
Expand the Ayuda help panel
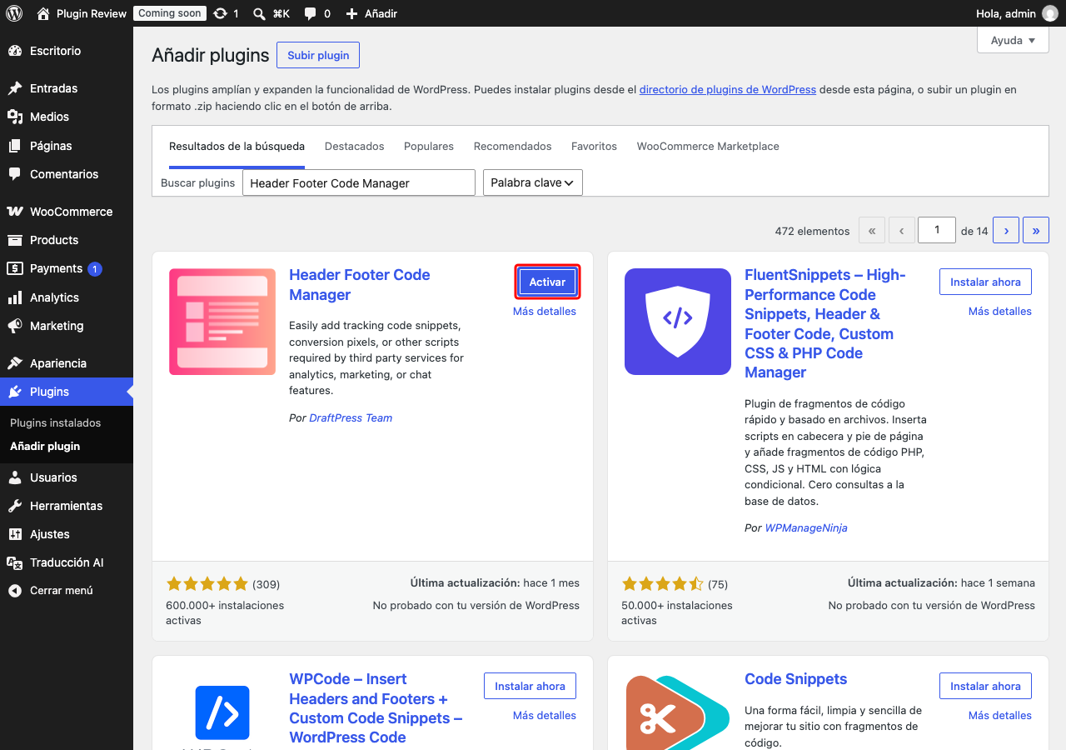pyautogui.click(x=1013, y=40)
